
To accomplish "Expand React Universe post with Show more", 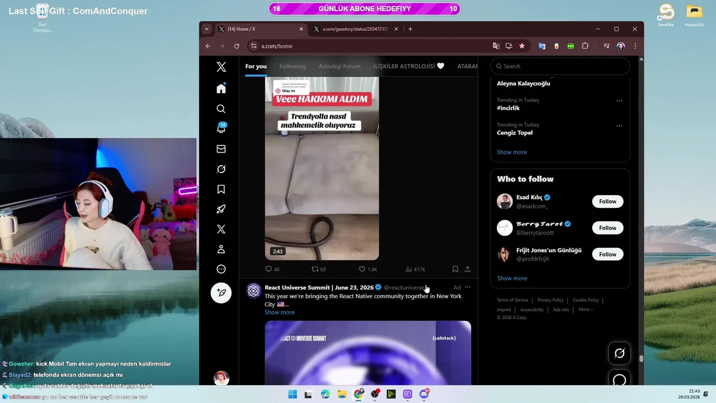I will (280, 312).
